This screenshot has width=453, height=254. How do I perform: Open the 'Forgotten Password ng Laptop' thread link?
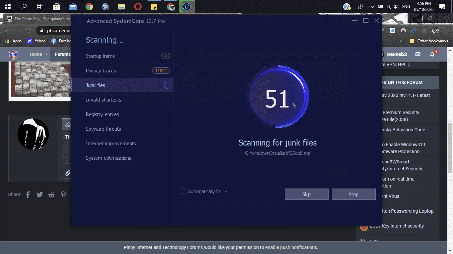coord(408,211)
